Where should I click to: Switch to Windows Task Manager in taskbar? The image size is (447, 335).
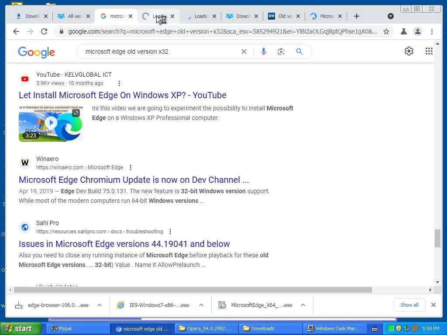pos(335,328)
